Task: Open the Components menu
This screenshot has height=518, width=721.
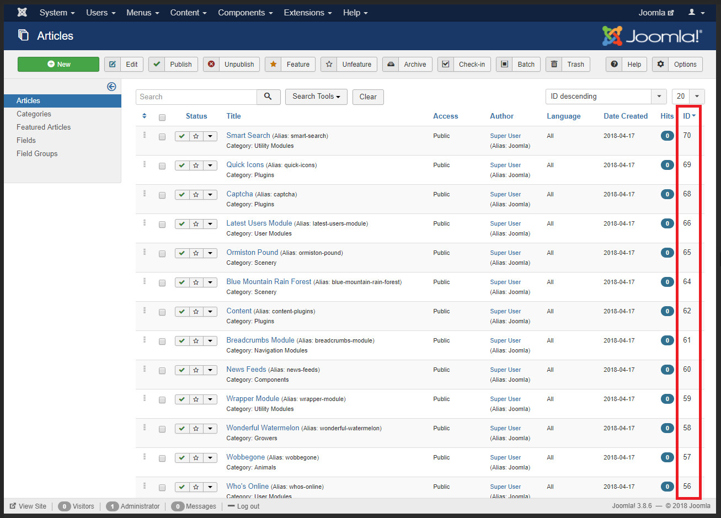Action: pos(245,12)
